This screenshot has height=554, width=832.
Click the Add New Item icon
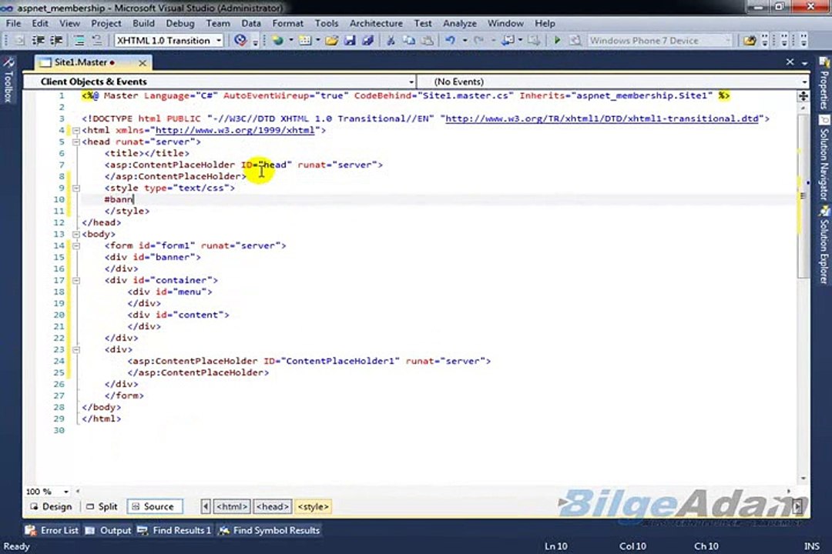coord(305,40)
